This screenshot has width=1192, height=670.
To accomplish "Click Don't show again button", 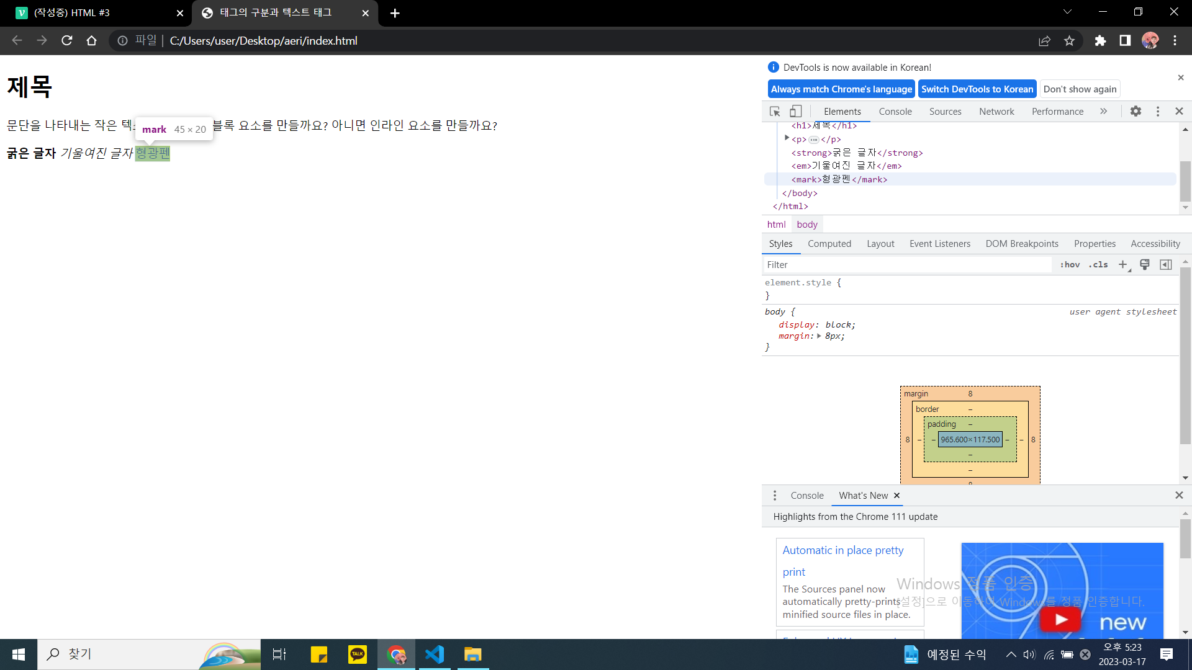I will 1080,89.
